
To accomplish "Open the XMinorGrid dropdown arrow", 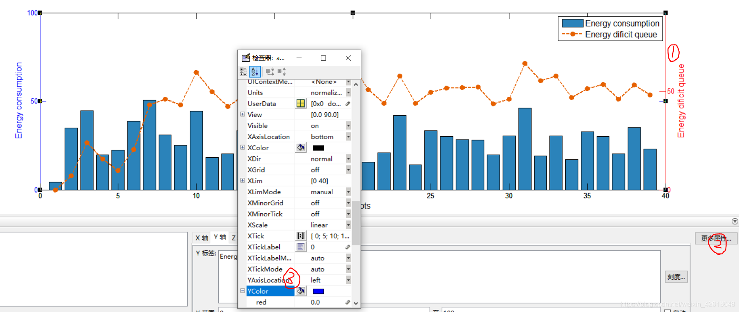I will [x=348, y=203].
